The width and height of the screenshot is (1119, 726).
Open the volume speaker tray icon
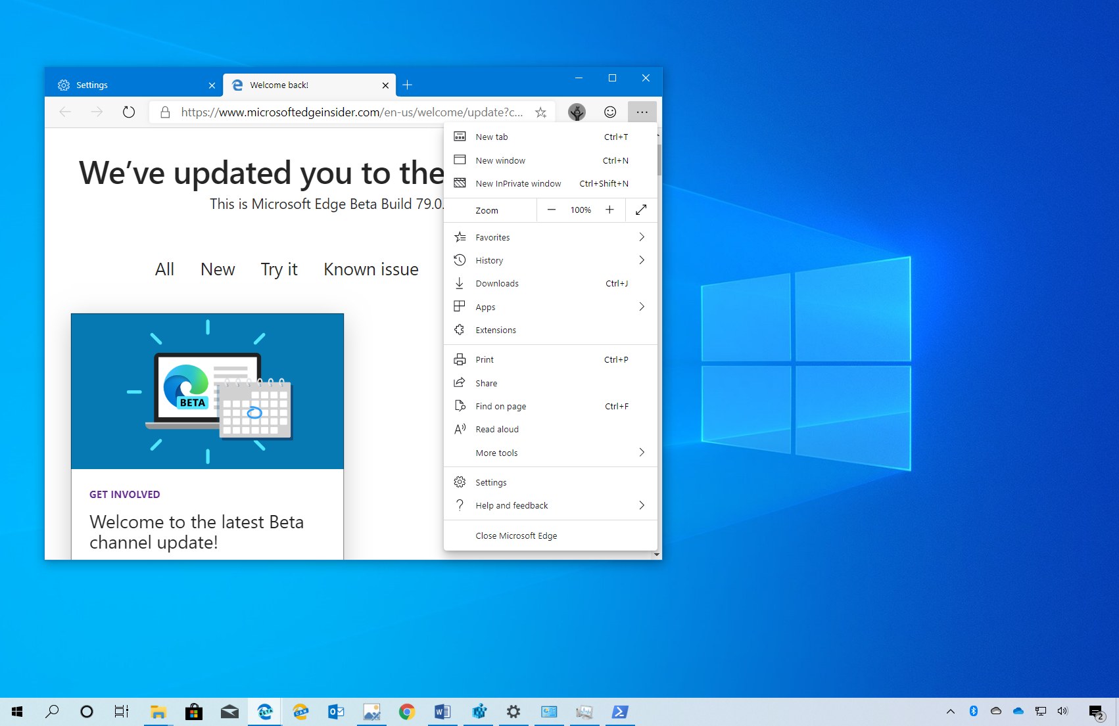1062,711
